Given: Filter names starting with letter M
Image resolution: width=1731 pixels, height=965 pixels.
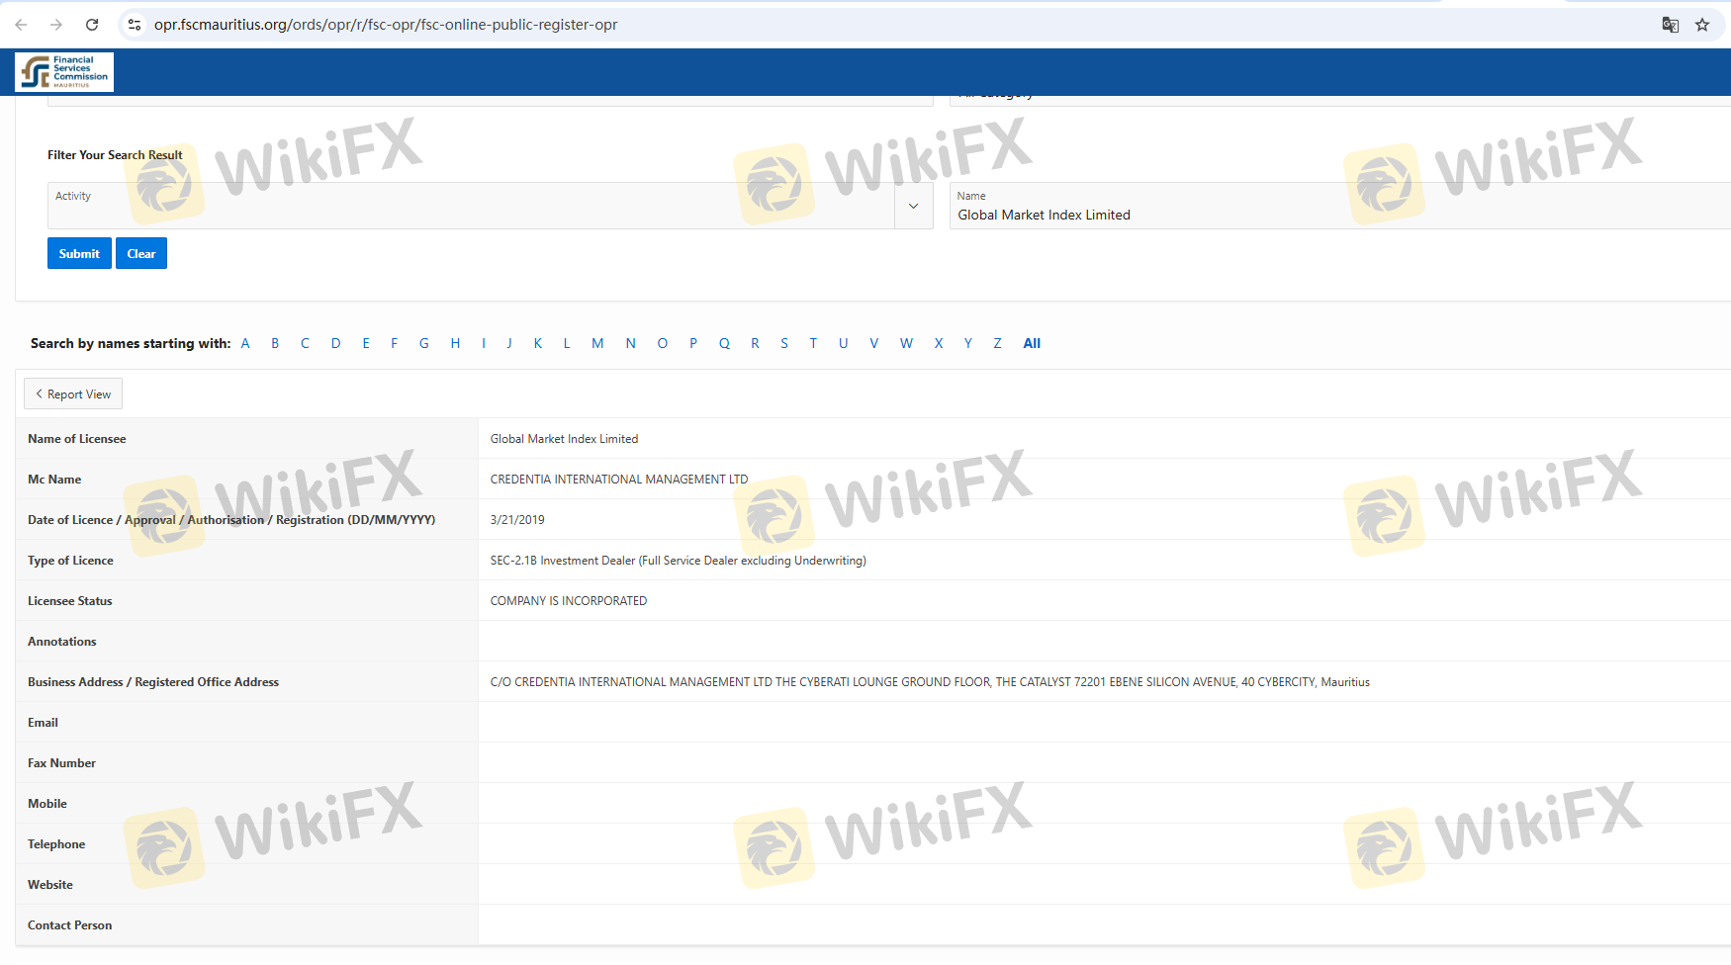Looking at the screenshot, I should pos(597,343).
